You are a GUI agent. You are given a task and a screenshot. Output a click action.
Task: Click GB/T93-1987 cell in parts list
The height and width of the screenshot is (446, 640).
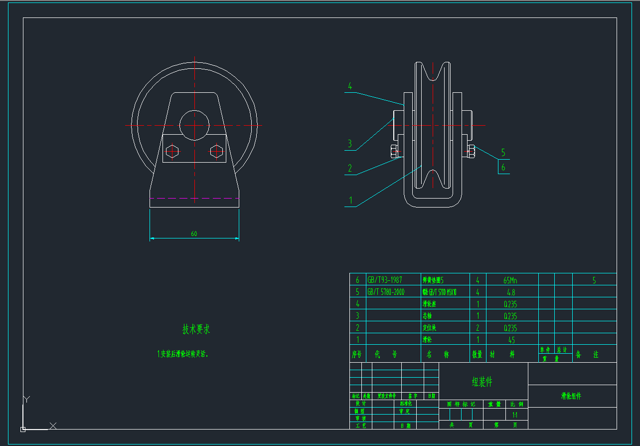(x=385, y=280)
